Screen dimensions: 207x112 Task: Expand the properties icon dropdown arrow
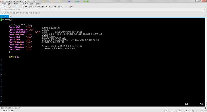coord(18,7)
